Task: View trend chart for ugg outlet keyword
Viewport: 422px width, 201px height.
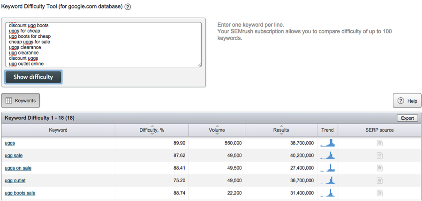Action: (327, 180)
